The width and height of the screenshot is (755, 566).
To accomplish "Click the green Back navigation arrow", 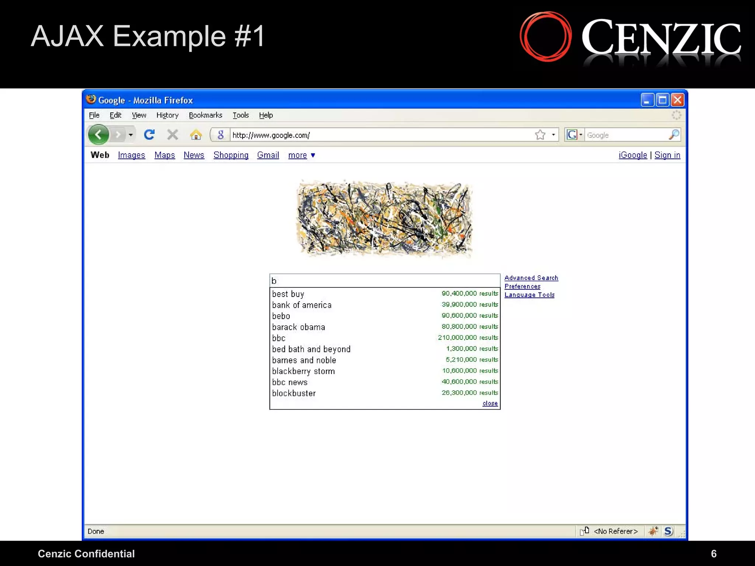I will [x=98, y=135].
